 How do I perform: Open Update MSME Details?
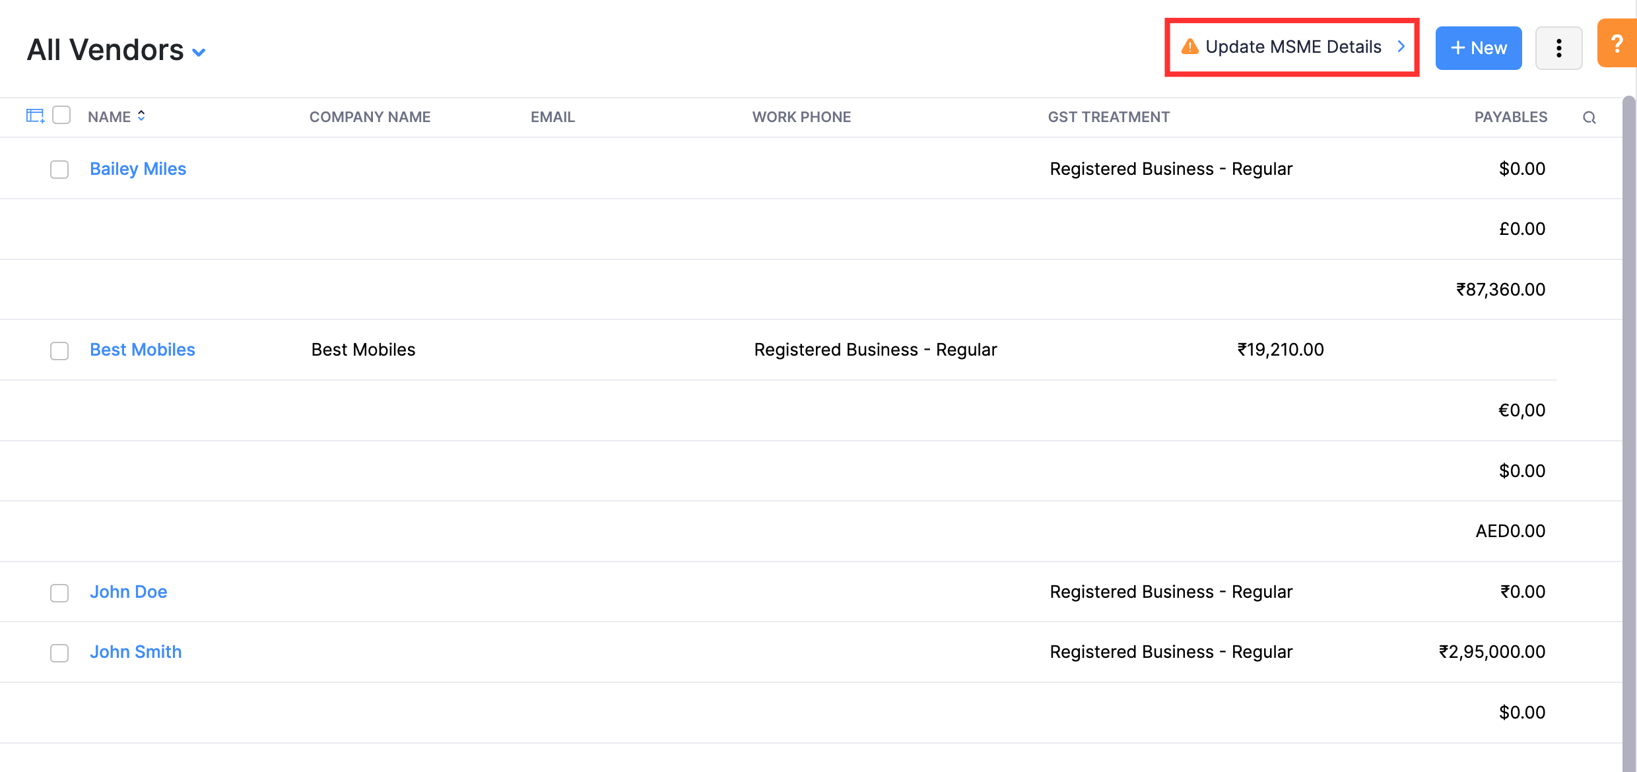[1294, 46]
